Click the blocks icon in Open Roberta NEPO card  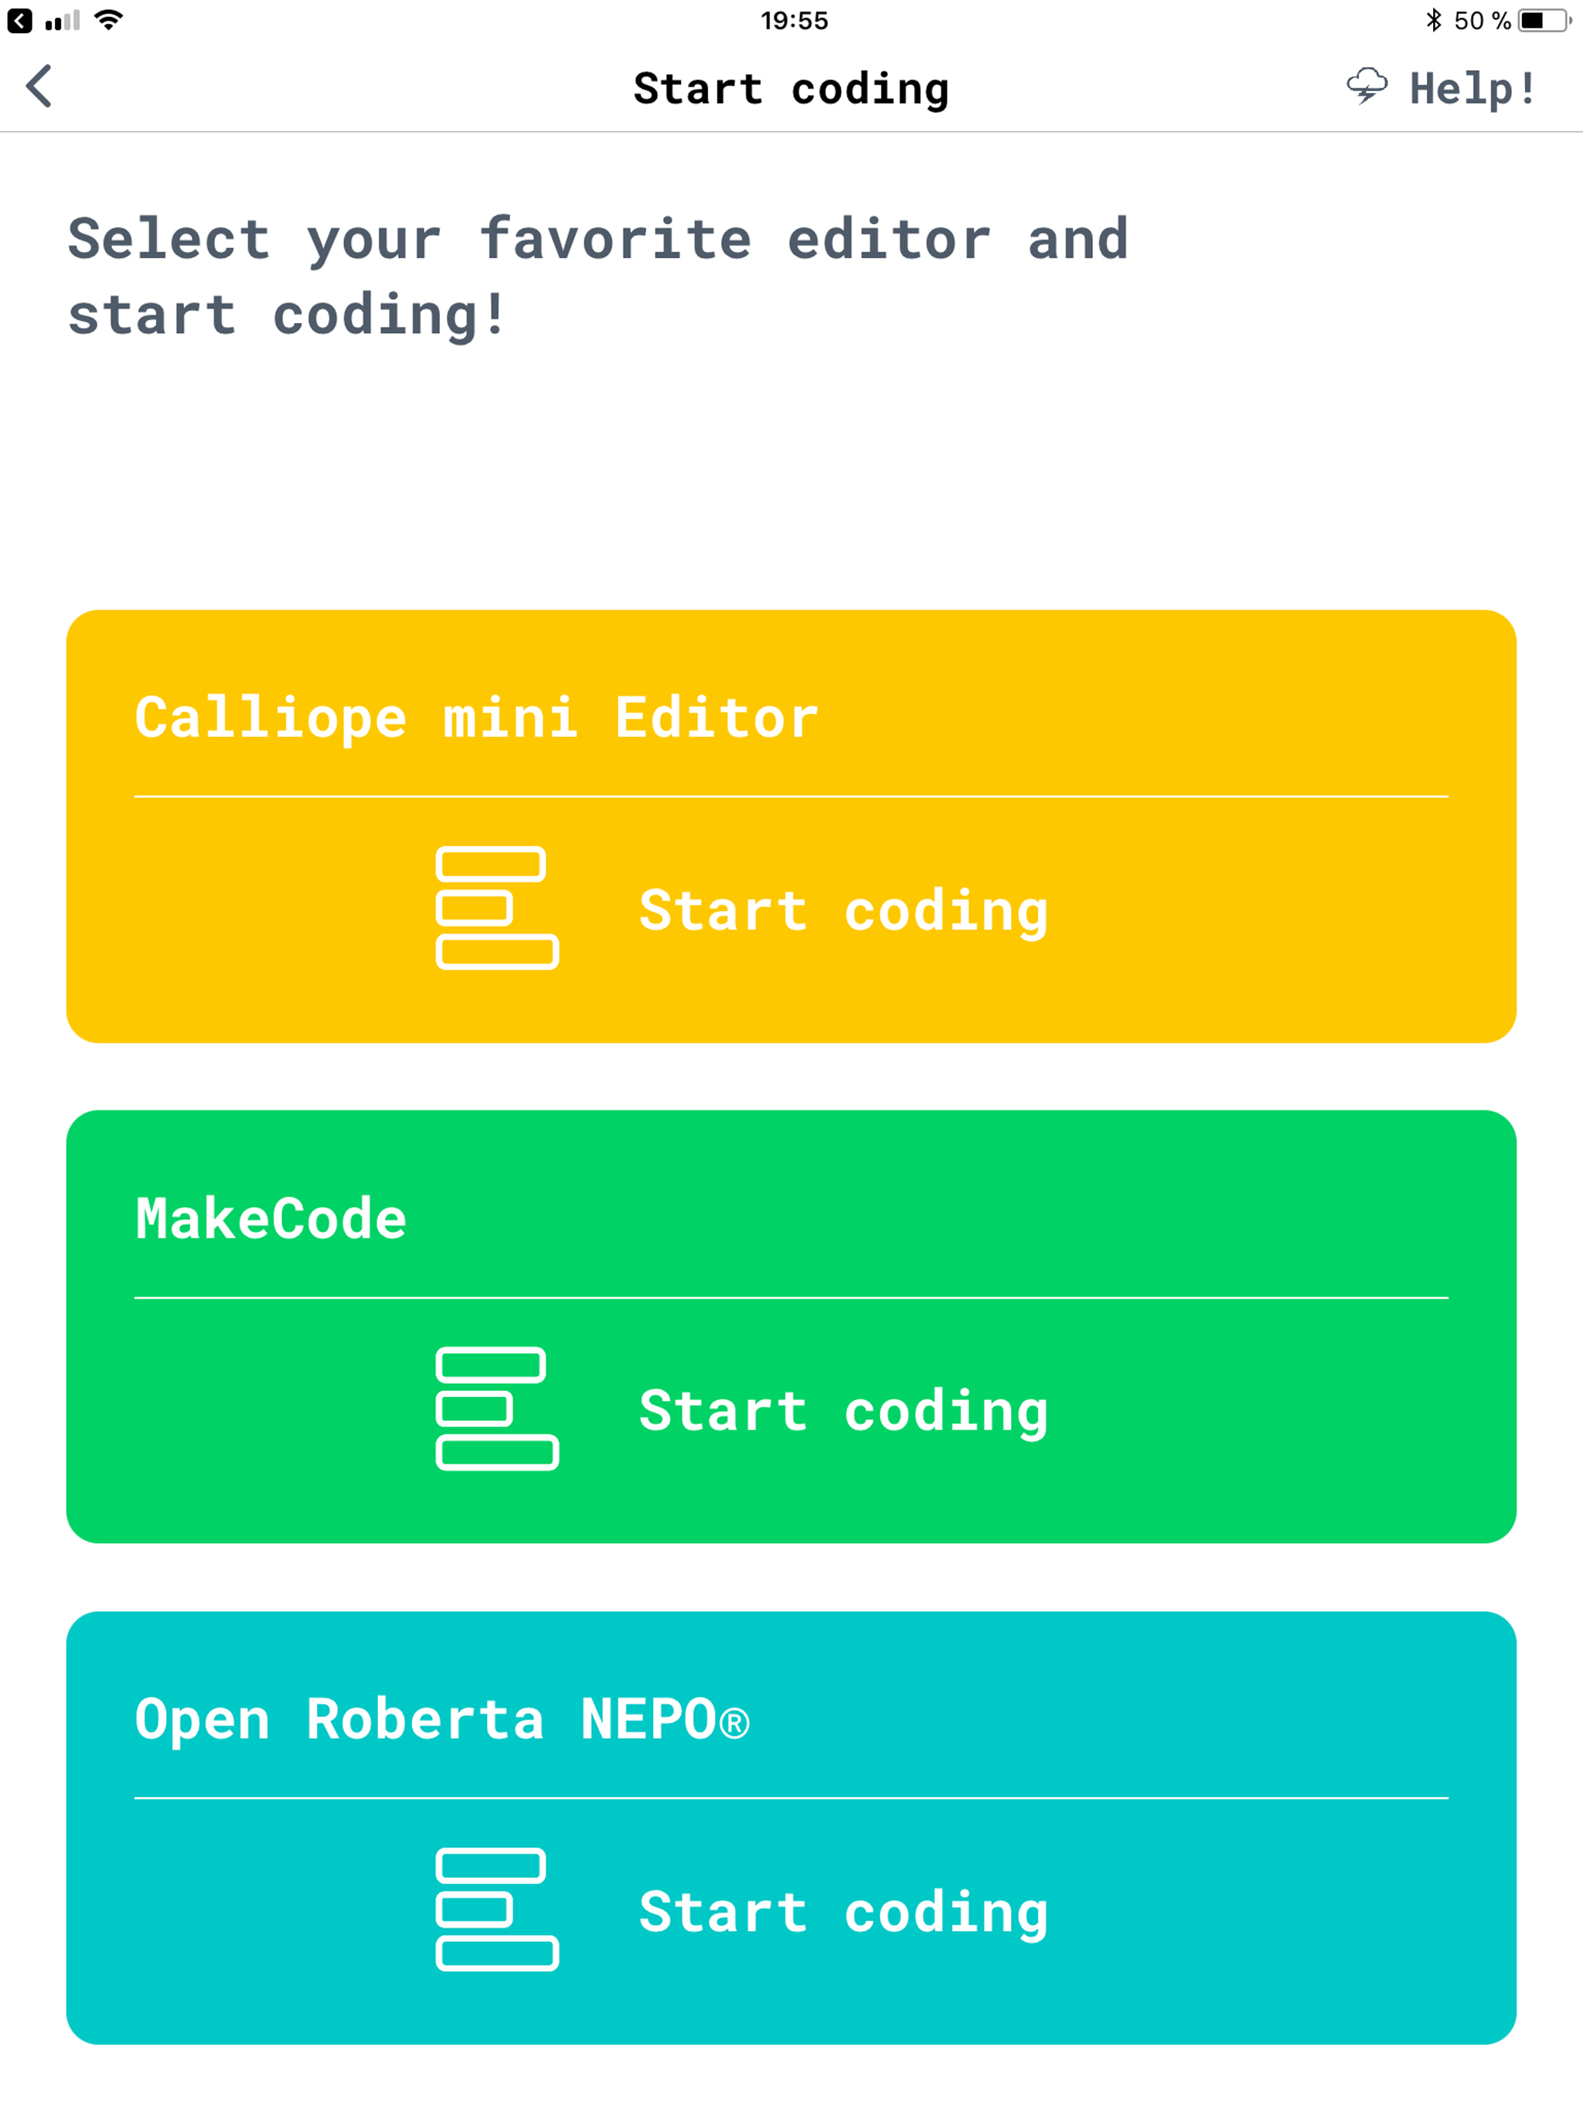496,1909
